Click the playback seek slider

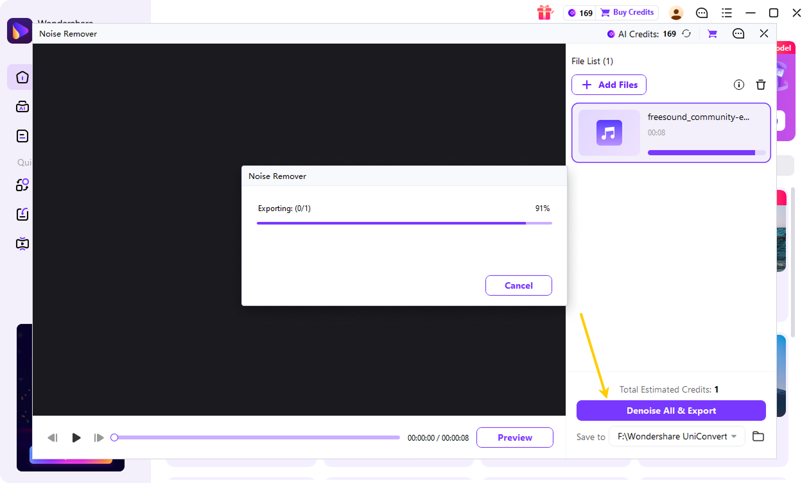(256, 437)
